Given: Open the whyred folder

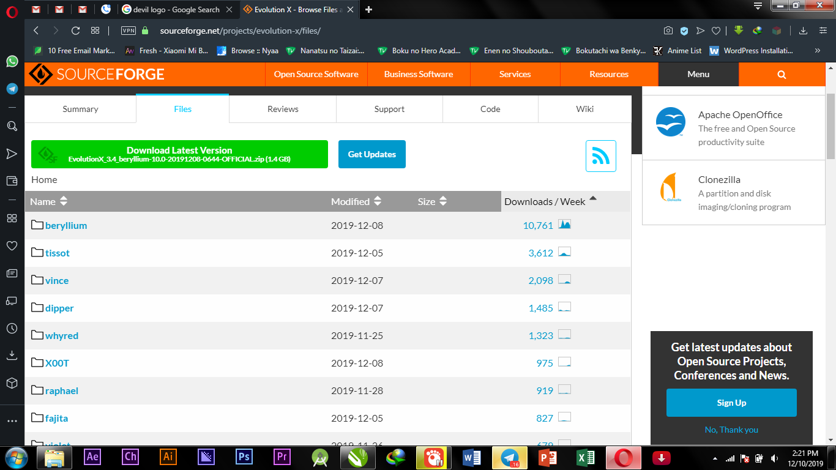Looking at the screenshot, I should coord(62,335).
